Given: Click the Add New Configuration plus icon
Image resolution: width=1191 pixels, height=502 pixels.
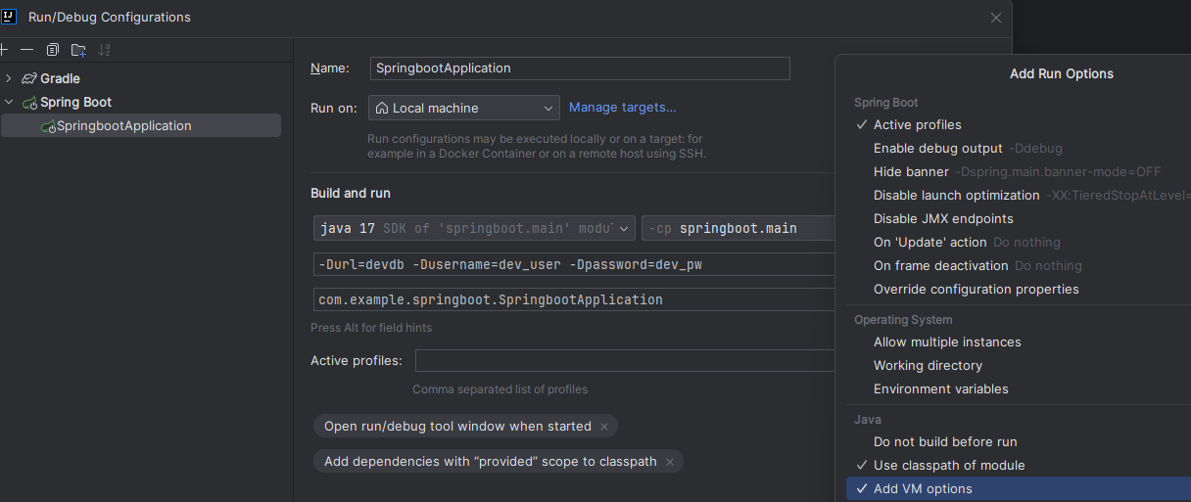Looking at the screenshot, I should pyautogui.click(x=3, y=49).
